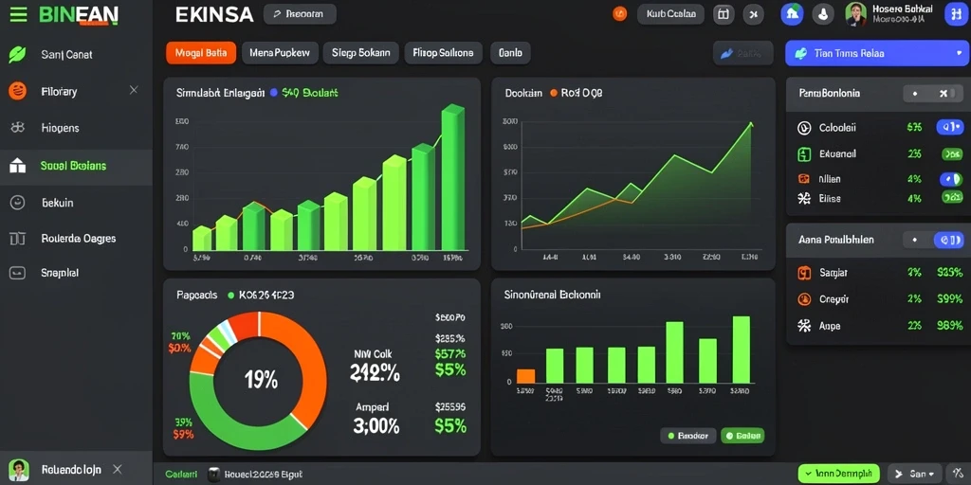The image size is (971, 485).
Task: Open the hamburger menu icon
Action: [18, 14]
